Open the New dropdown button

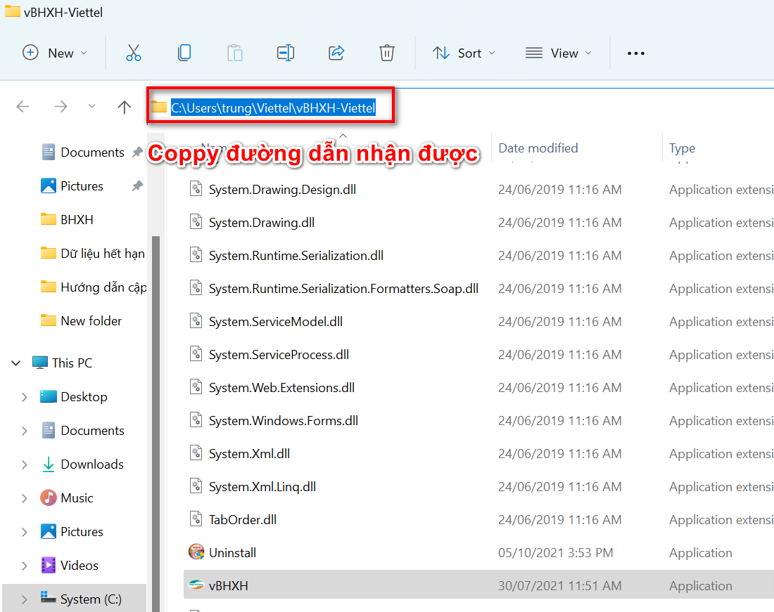click(56, 53)
